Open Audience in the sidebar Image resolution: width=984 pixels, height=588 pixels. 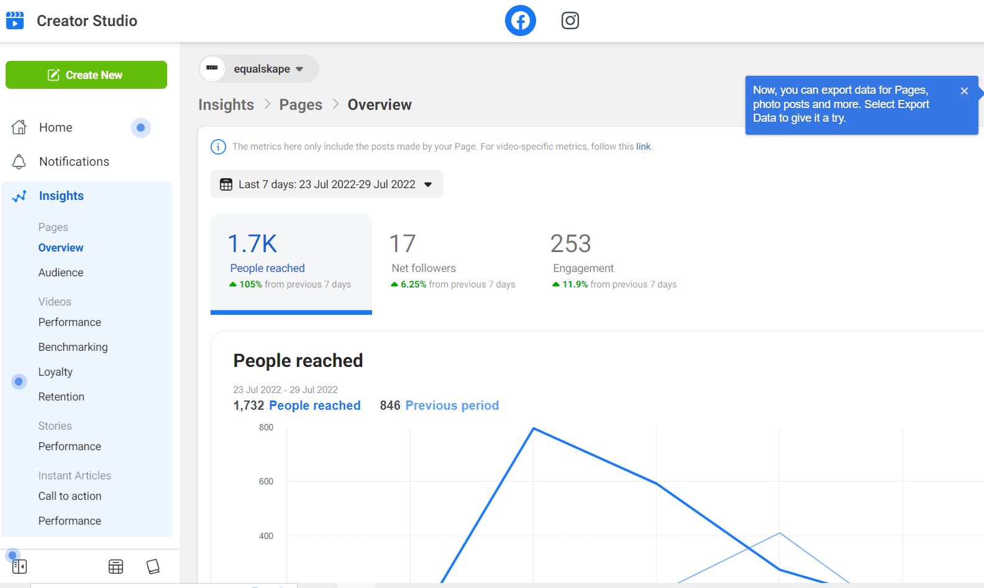(61, 273)
